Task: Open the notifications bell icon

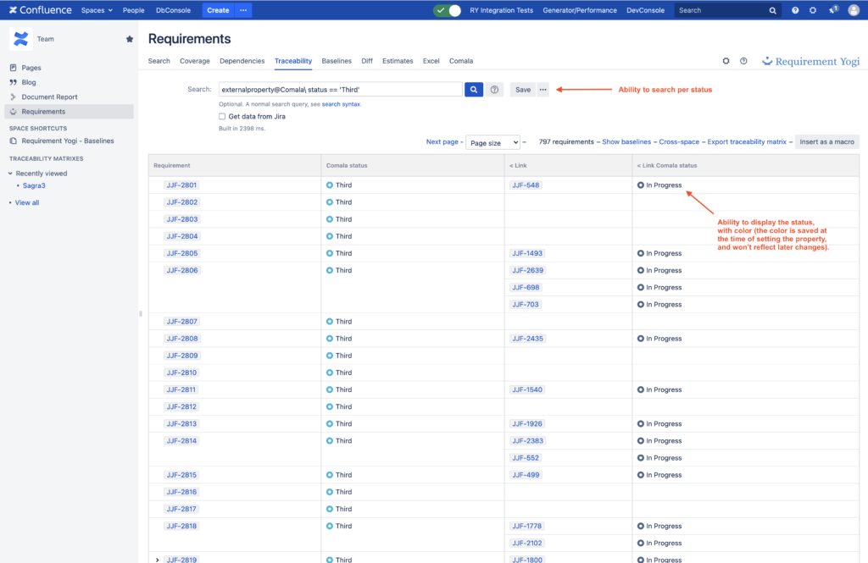Action: (x=832, y=9)
